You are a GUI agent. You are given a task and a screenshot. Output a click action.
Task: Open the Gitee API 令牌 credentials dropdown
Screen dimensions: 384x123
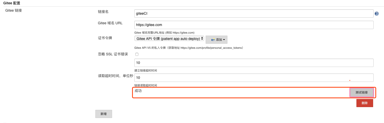pyautogui.click(x=169, y=39)
